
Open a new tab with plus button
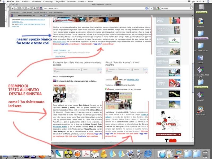111,16
